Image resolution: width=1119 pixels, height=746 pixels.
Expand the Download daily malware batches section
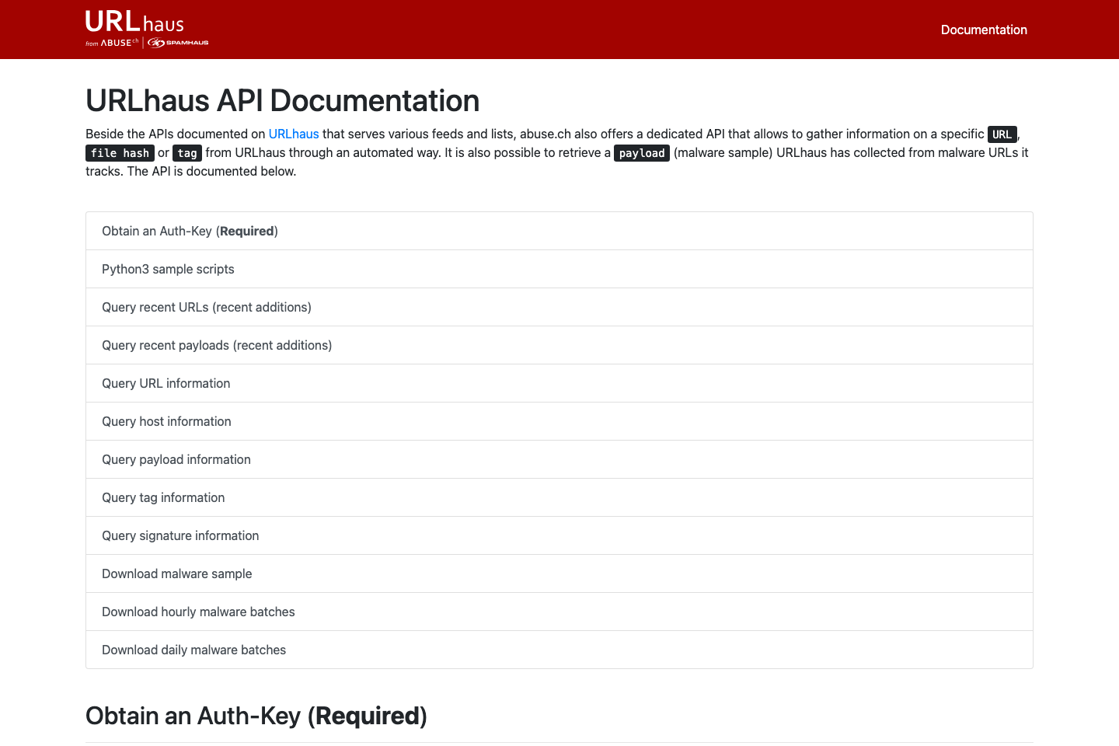coord(193,650)
